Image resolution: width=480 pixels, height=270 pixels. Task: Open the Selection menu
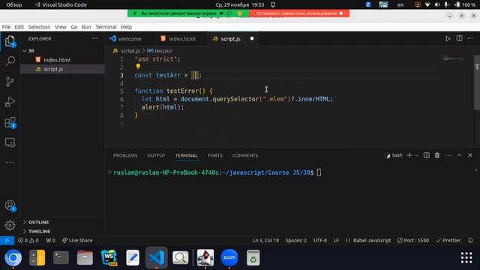[x=39, y=27]
